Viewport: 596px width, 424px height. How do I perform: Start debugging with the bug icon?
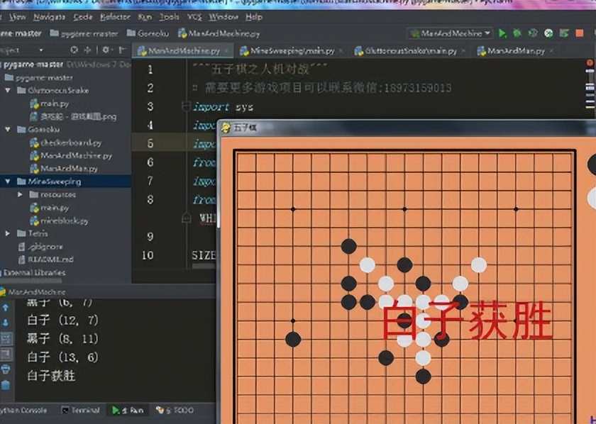click(517, 33)
